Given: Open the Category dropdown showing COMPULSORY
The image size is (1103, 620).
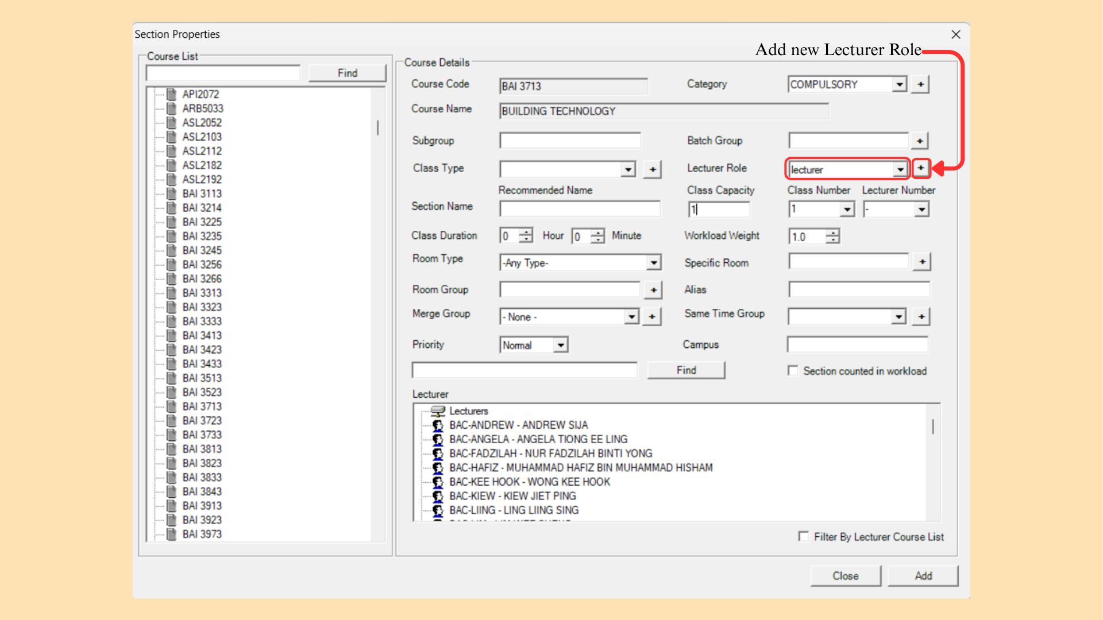Looking at the screenshot, I should tap(899, 84).
